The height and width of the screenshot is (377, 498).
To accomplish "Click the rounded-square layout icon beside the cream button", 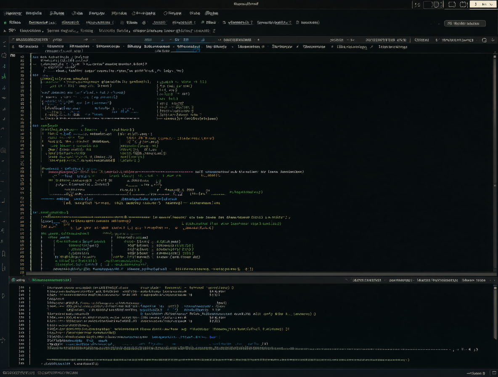I will 464,4.
